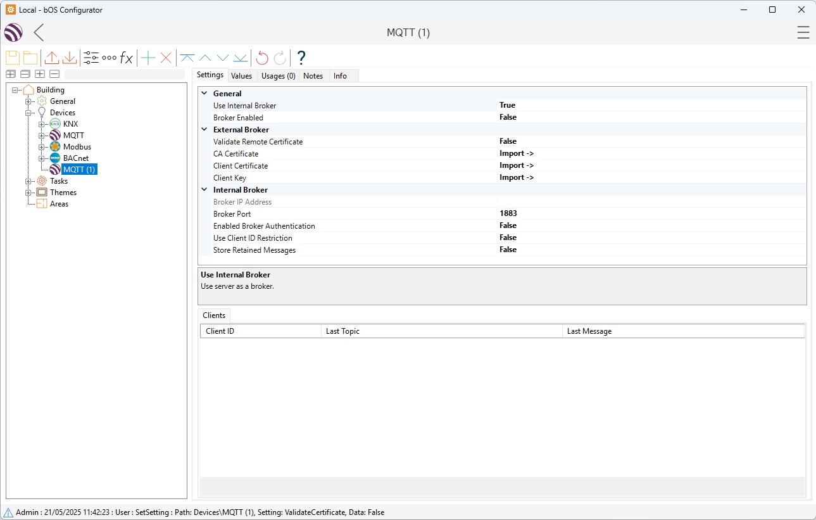The height and width of the screenshot is (520, 816).
Task: Click the collapse-all grid icon above tree
Action: pos(25,74)
